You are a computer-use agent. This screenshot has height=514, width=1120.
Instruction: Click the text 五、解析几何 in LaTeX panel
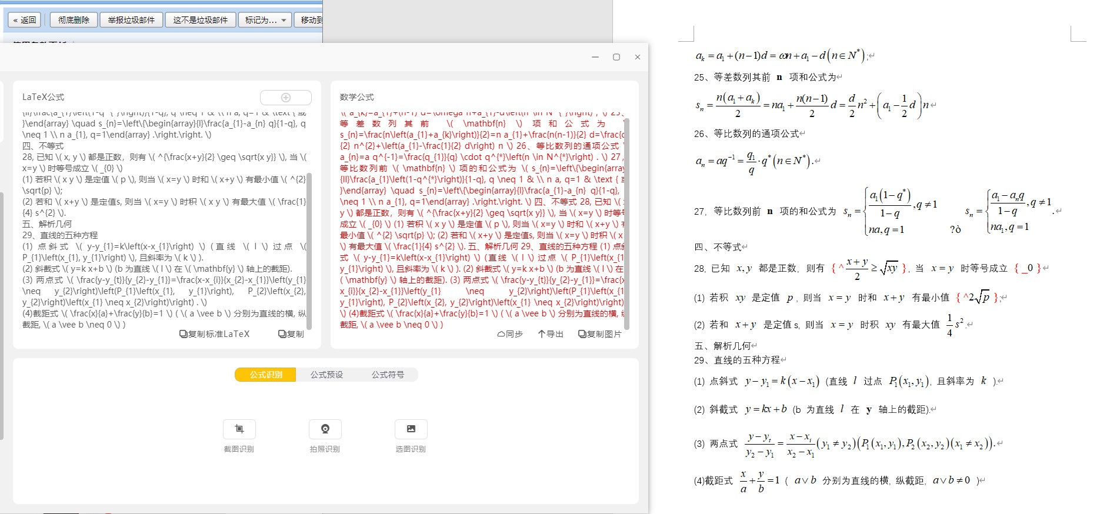point(47,224)
